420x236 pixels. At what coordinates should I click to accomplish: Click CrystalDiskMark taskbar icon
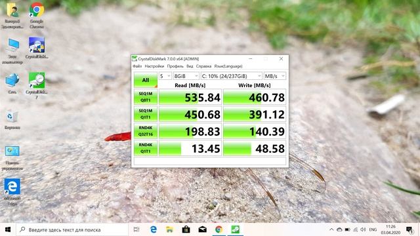(x=236, y=229)
